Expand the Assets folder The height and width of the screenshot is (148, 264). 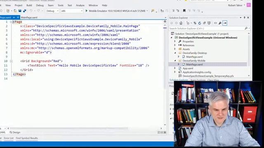[x=175, y=49]
